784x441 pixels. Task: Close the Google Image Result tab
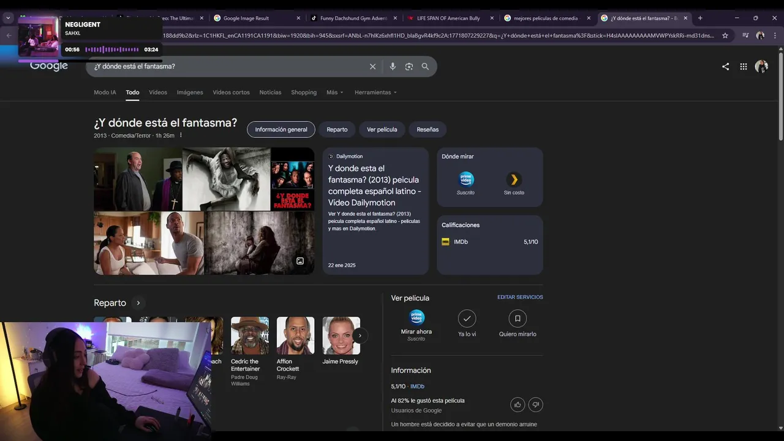298,18
